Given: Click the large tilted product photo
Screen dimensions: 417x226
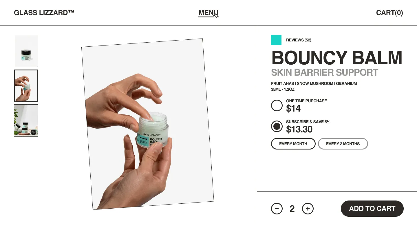Looking at the screenshot, I should [148, 124].
